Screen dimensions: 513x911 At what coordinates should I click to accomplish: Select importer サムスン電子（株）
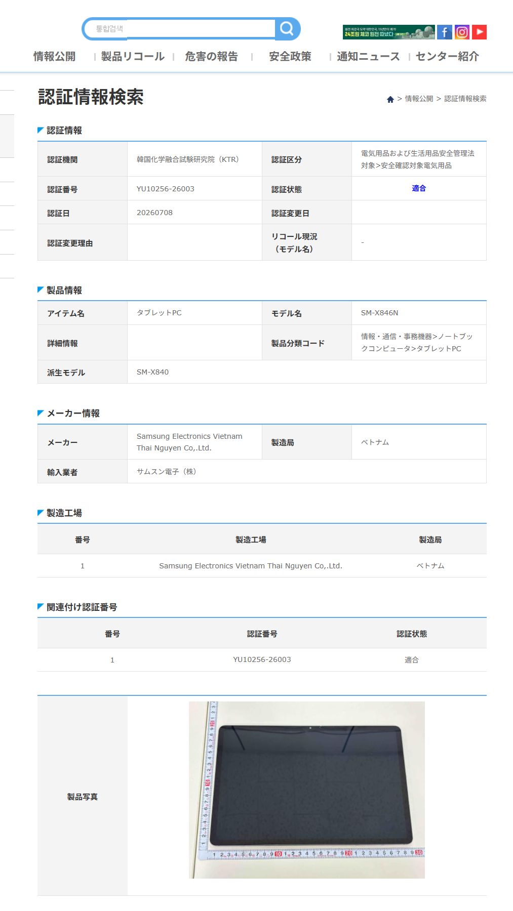167,472
